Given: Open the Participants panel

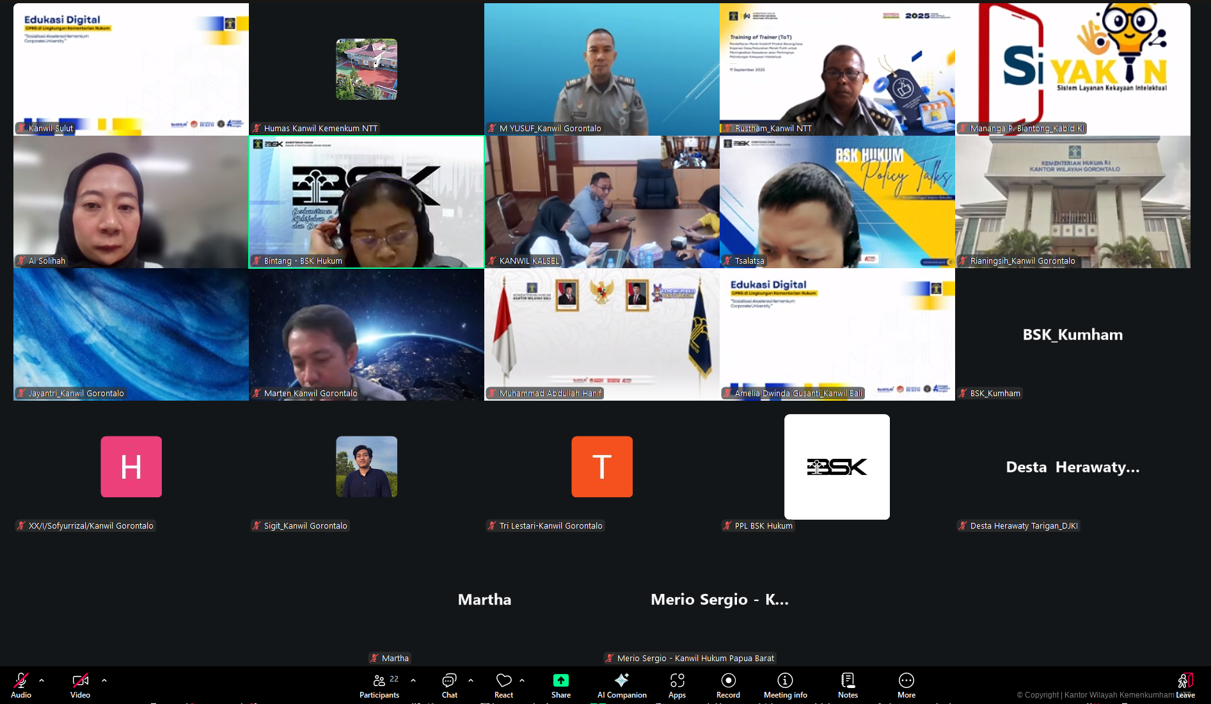Looking at the screenshot, I should (x=379, y=685).
